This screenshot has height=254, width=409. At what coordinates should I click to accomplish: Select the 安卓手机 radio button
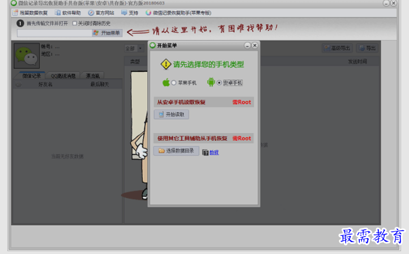coord(219,83)
